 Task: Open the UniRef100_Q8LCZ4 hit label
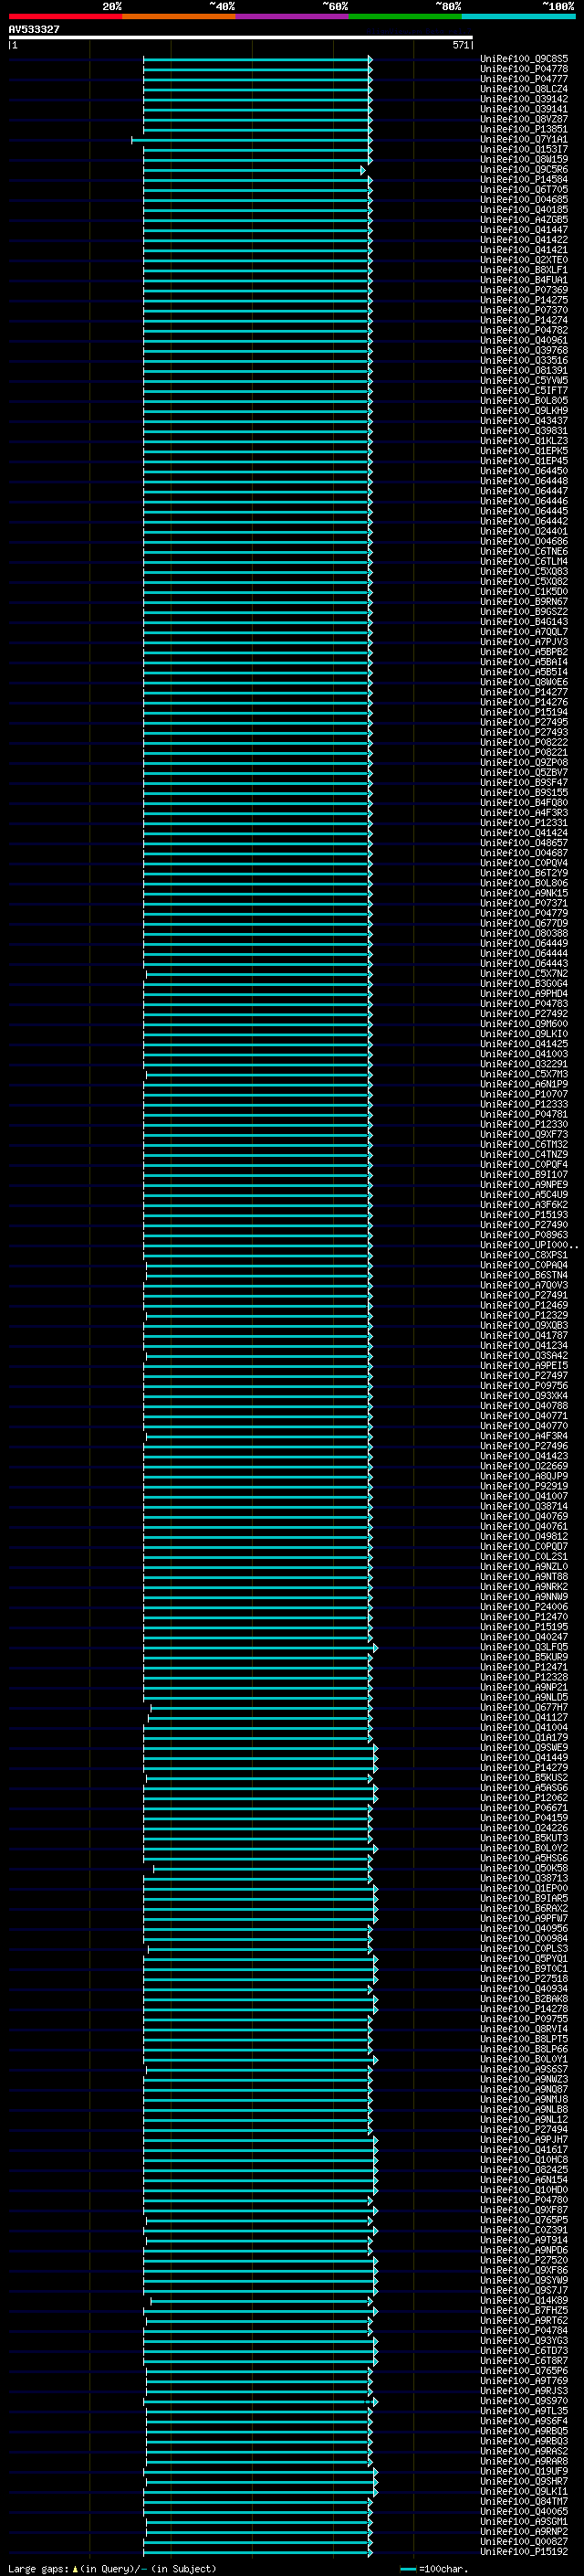tap(524, 89)
